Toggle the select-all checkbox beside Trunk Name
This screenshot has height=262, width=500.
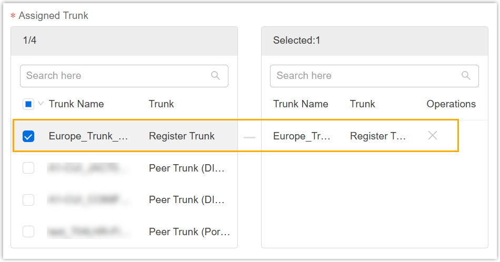pos(28,104)
